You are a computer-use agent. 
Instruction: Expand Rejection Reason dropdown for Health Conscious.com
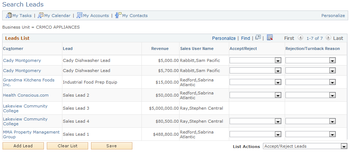(332, 95)
